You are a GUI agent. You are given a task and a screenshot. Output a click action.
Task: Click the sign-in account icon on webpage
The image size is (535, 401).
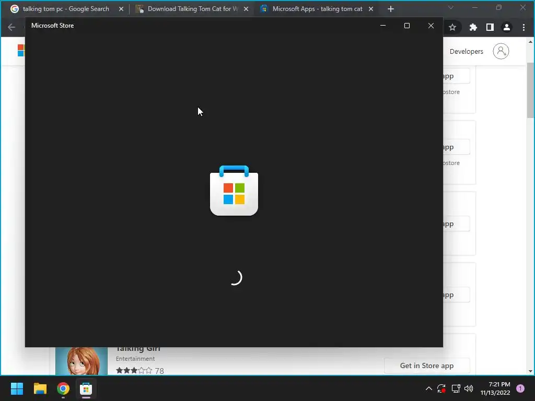501,51
